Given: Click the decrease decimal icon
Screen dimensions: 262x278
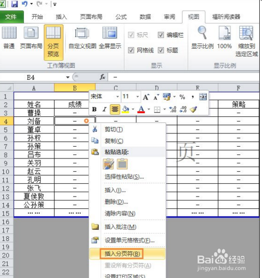Looking at the screenshot, I should click(183, 109).
